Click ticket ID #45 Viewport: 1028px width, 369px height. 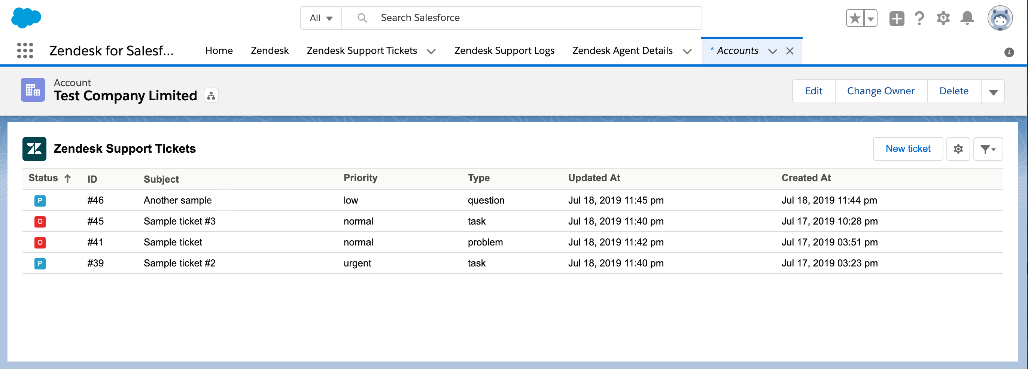(x=95, y=222)
